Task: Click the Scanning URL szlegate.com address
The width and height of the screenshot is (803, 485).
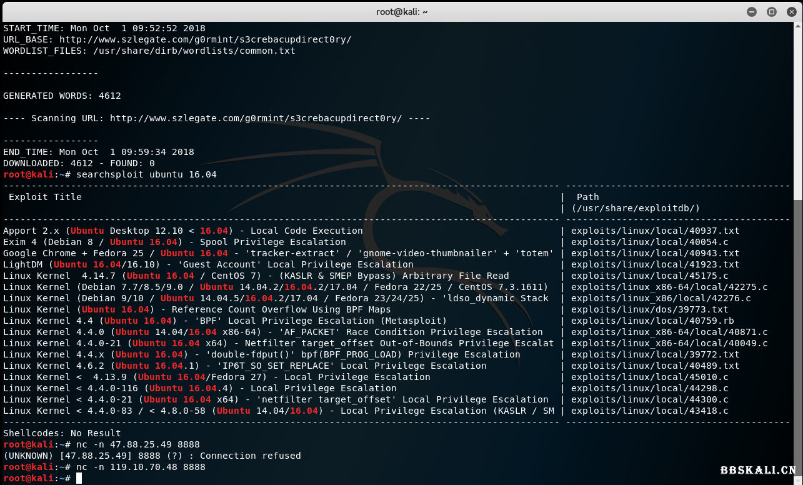Action: (x=256, y=118)
